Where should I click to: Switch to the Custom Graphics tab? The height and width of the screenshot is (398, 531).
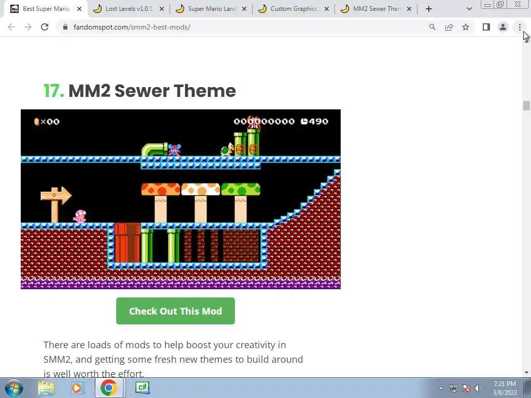click(x=294, y=9)
